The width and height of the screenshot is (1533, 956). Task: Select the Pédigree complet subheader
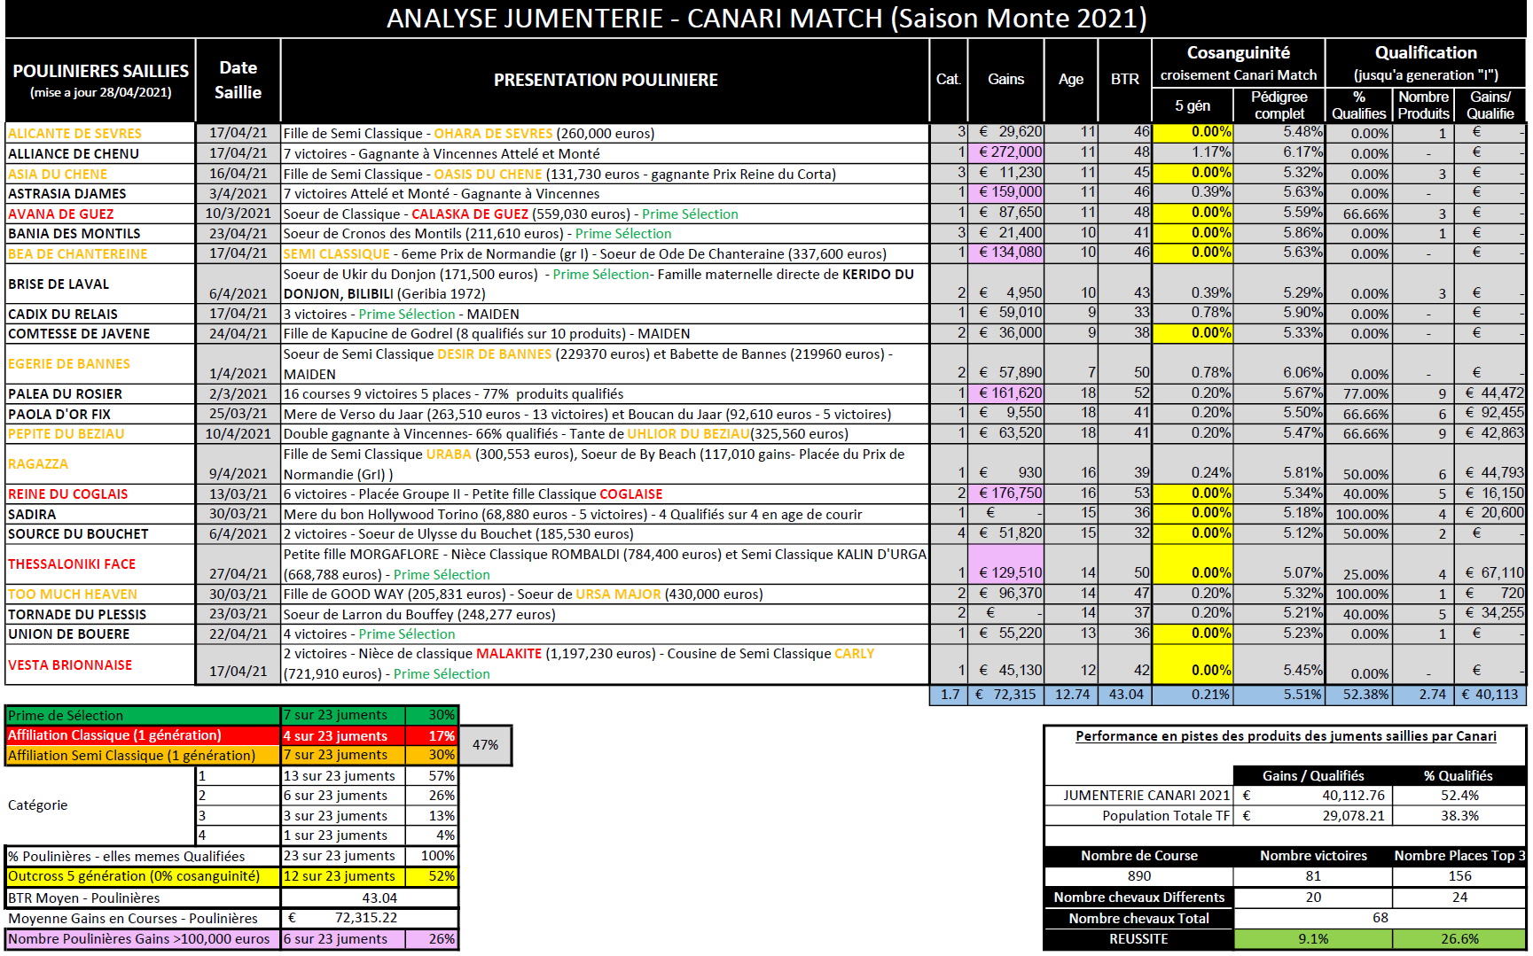pyautogui.click(x=1279, y=105)
